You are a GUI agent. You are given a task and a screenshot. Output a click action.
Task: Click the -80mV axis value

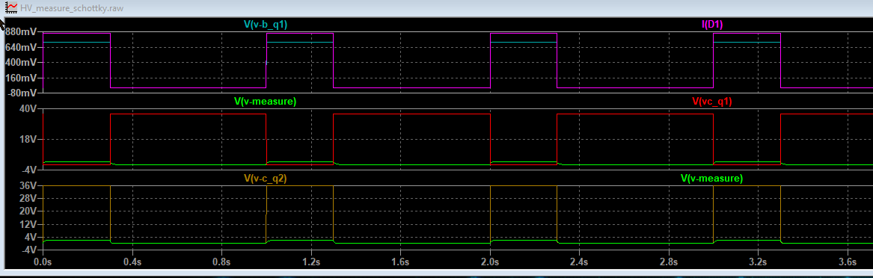(22, 93)
